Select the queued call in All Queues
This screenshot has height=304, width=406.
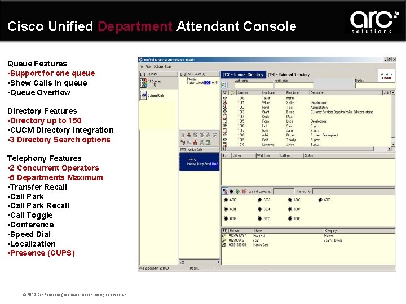[x=202, y=81]
